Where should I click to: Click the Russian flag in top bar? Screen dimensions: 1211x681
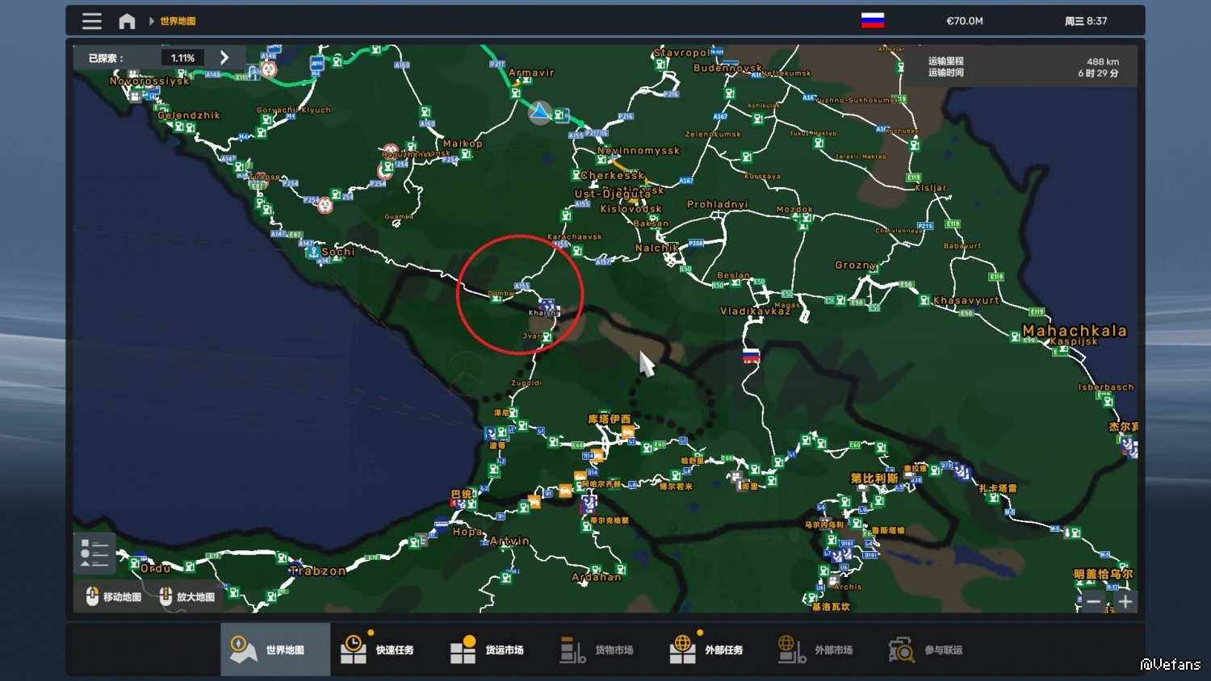point(872,21)
